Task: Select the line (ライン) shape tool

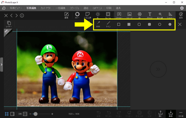Action: point(108,24)
